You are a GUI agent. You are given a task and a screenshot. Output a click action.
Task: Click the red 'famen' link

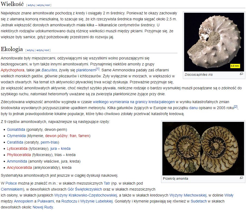pos(84,136)
